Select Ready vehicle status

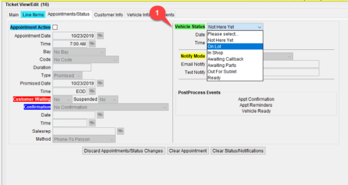[x=235, y=78]
